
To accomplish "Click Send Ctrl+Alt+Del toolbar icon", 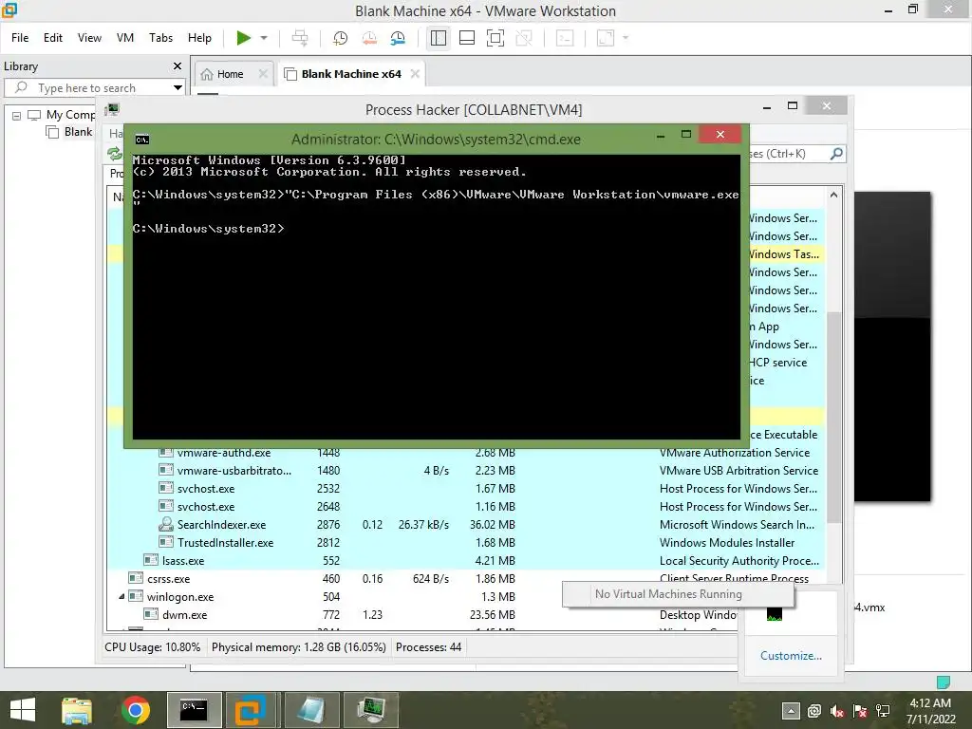I will pyautogui.click(x=300, y=38).
